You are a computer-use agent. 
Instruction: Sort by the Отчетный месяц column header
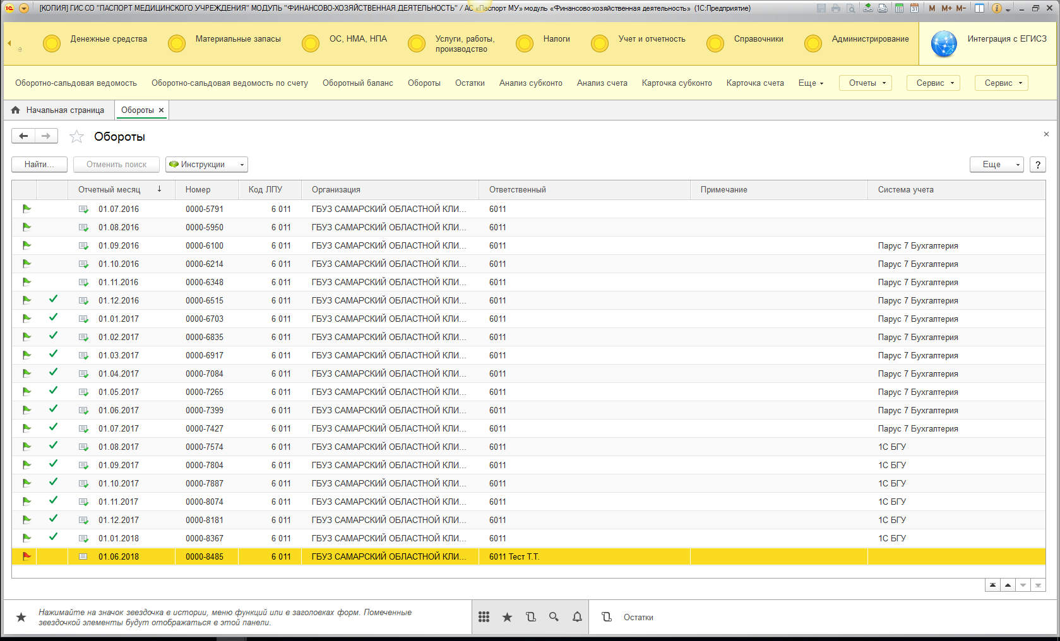click(109, 189)
